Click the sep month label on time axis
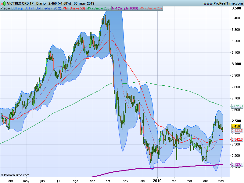This screenshot has width=244, height=183. [92, 181]
